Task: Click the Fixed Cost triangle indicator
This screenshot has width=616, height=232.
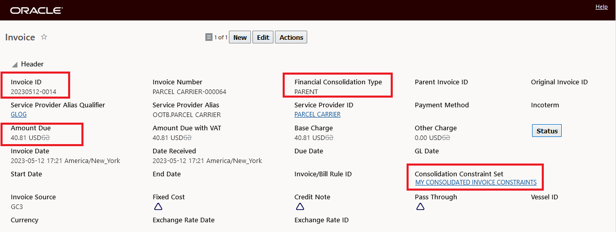Action: [x=158, y=207]
